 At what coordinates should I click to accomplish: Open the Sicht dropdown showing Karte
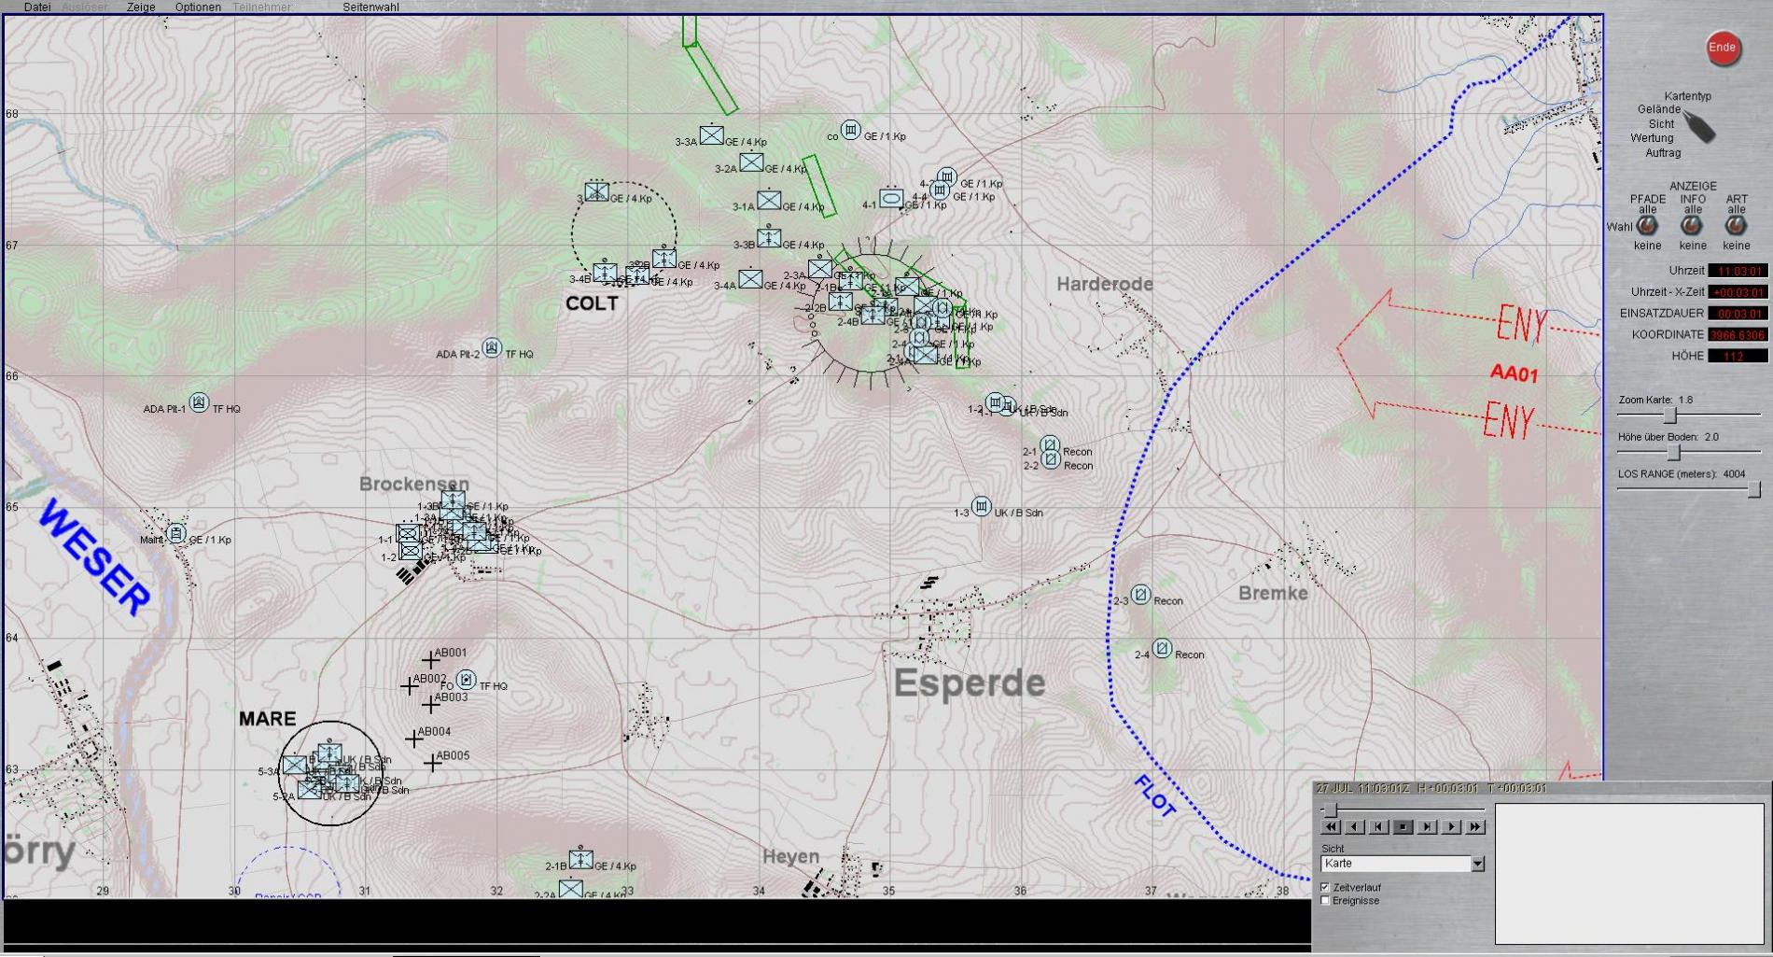pyautogui.click(x=1477, y=864)
